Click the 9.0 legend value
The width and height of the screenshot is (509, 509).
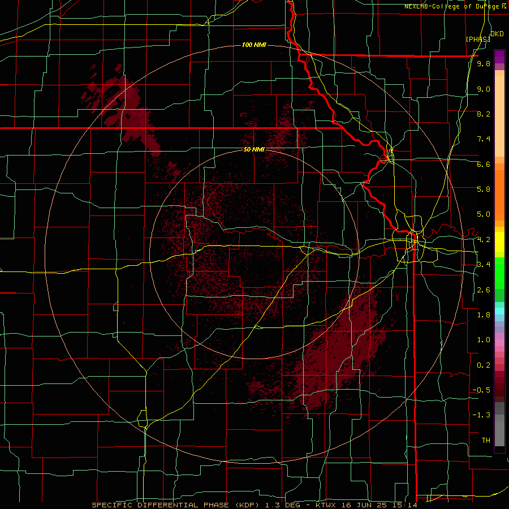click(484, 89)
